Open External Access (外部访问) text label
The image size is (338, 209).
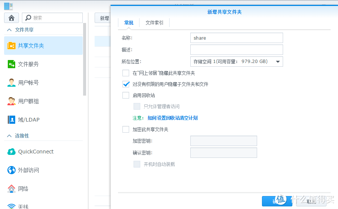tap(28, 170)
